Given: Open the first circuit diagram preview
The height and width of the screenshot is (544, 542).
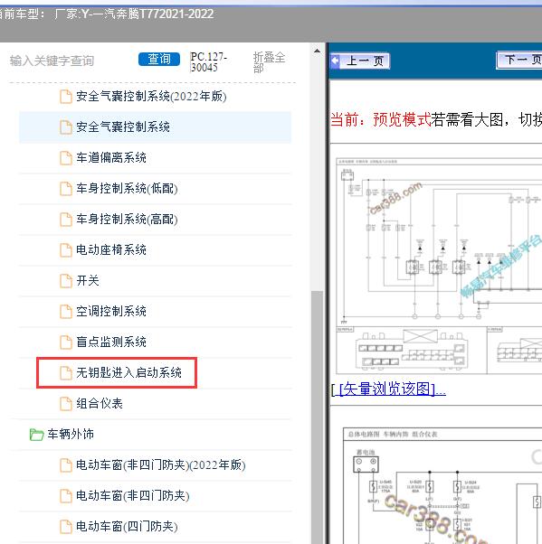Looking at the screenshot, I should coord(439,266).
